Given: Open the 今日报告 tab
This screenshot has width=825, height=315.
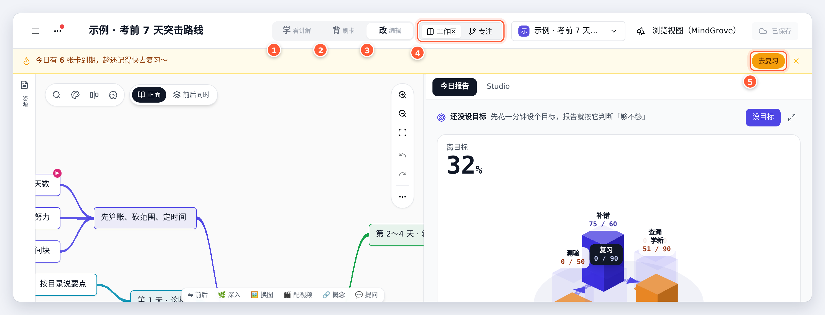Looking at the screenshot, I should 454,87.
